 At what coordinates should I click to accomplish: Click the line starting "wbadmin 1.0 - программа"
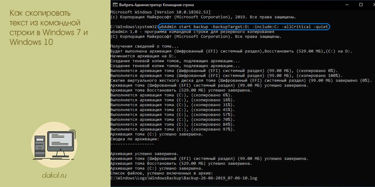(x=192, y=32)
